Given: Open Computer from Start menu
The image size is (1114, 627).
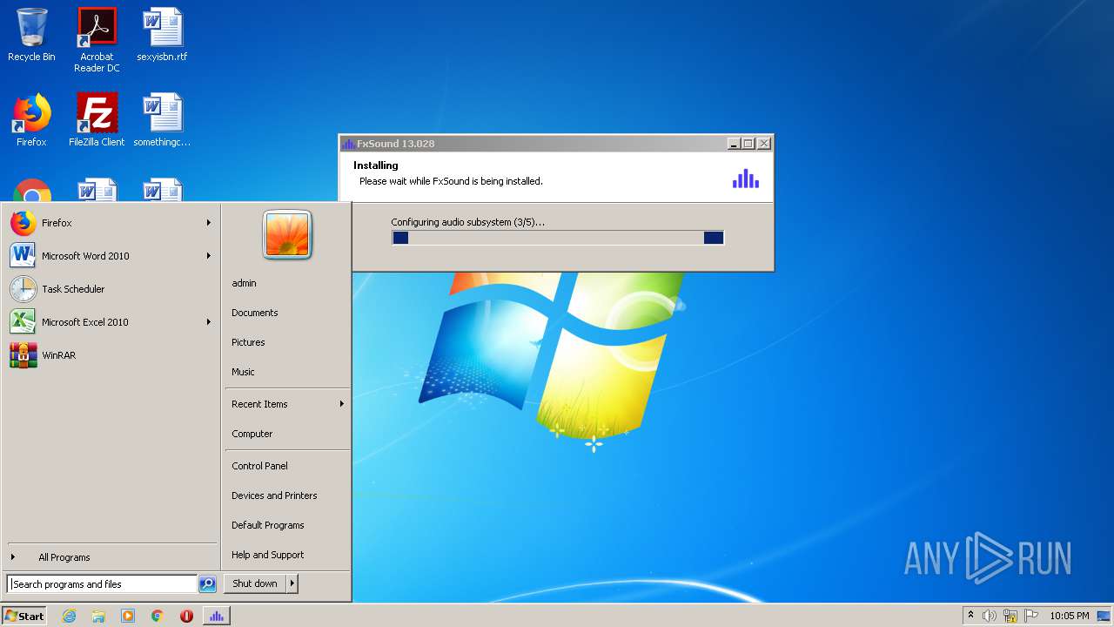Looking at the screenshot, I should (x=252, y=434).
